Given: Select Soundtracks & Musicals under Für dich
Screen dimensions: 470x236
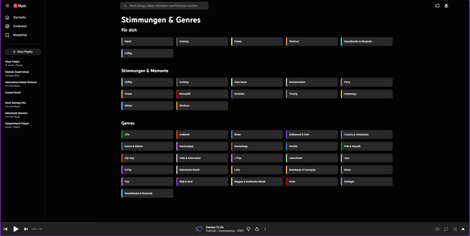Looking at the screenshot, I should coord(367,41).
